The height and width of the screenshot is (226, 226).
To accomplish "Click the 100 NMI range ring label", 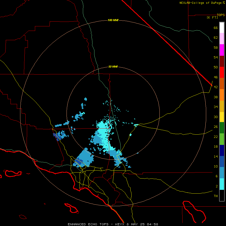I will click(x=113, y=20).
